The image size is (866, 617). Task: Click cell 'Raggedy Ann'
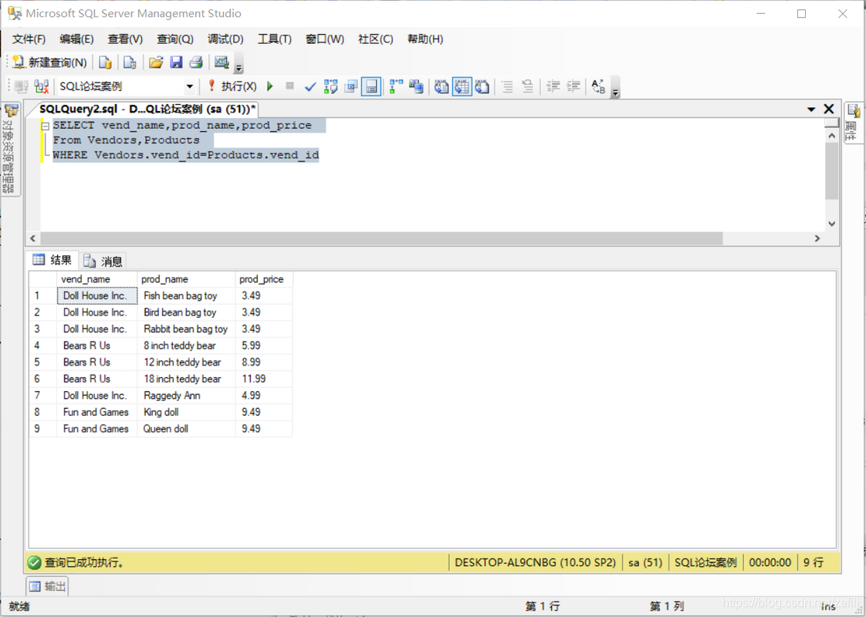pyautogui.click(x=186, y=396)
